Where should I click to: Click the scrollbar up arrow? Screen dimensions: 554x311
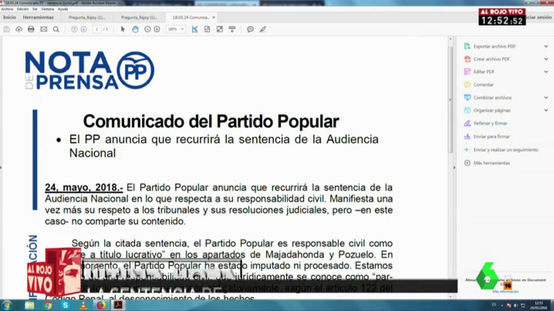pos(451,38)
